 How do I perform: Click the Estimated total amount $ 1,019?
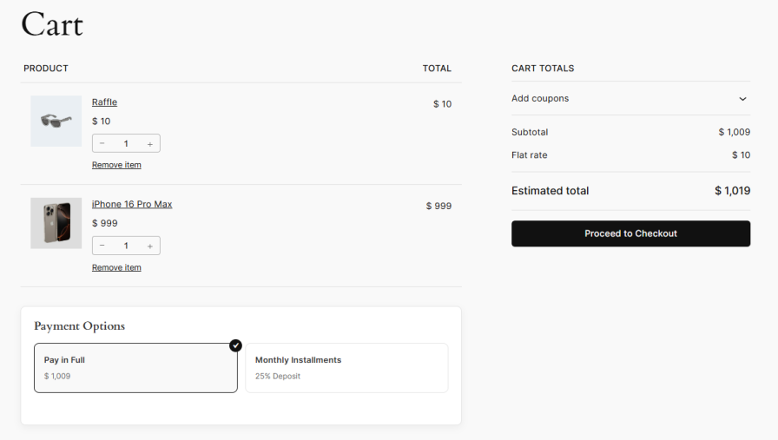(732, 190)
